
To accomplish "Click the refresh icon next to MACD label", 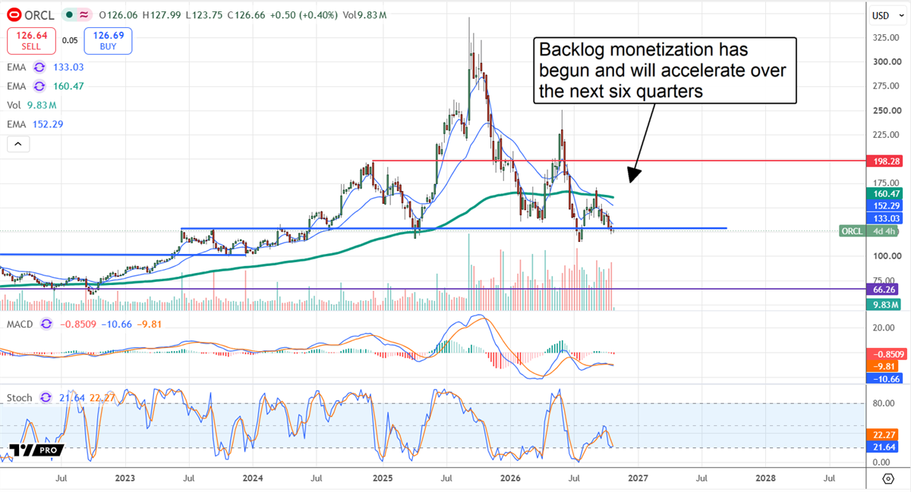I will click(47, 324).
